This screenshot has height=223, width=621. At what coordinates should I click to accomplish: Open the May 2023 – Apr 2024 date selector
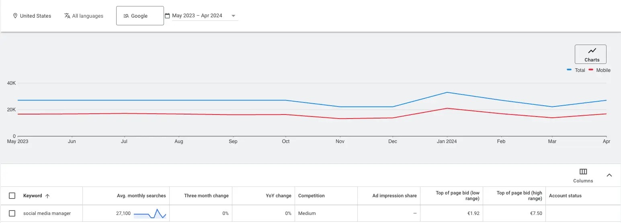point(201,16)
